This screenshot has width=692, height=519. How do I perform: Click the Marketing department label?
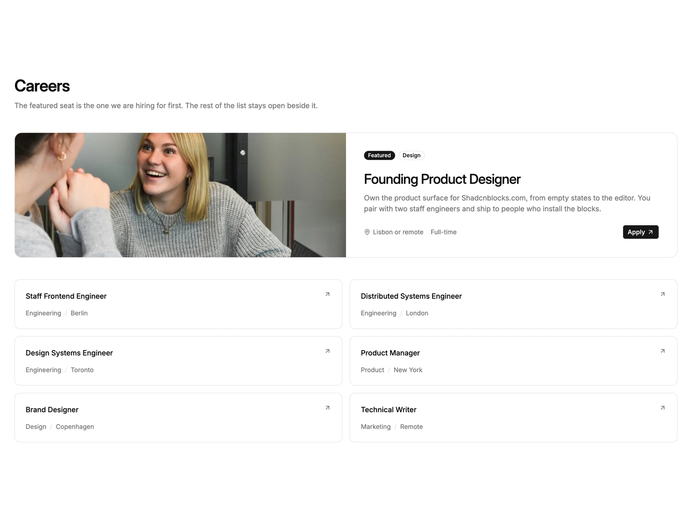tap(376, 427)
